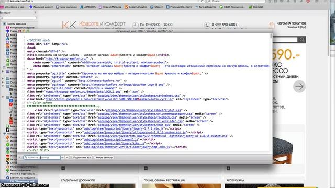Focus the bookmarks sidebar search field
Viewport: 335px width, 188px height.
tap(18, 18)
